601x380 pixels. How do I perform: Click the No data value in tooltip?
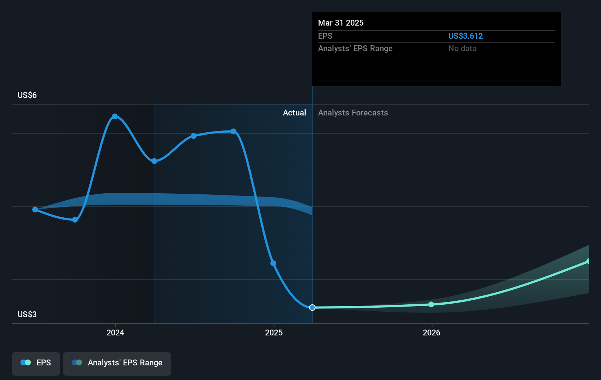pyautogui.click(x=462, y=48)
